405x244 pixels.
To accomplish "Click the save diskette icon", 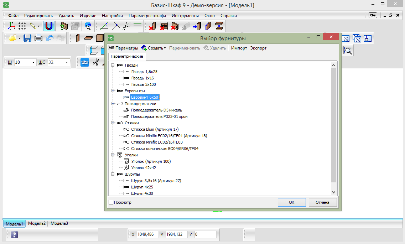I will (27, 38).
